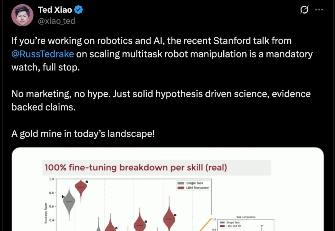The image size is (335, 231).
Task: Click the Ted Xiao display name
Action: click(55, 10)
